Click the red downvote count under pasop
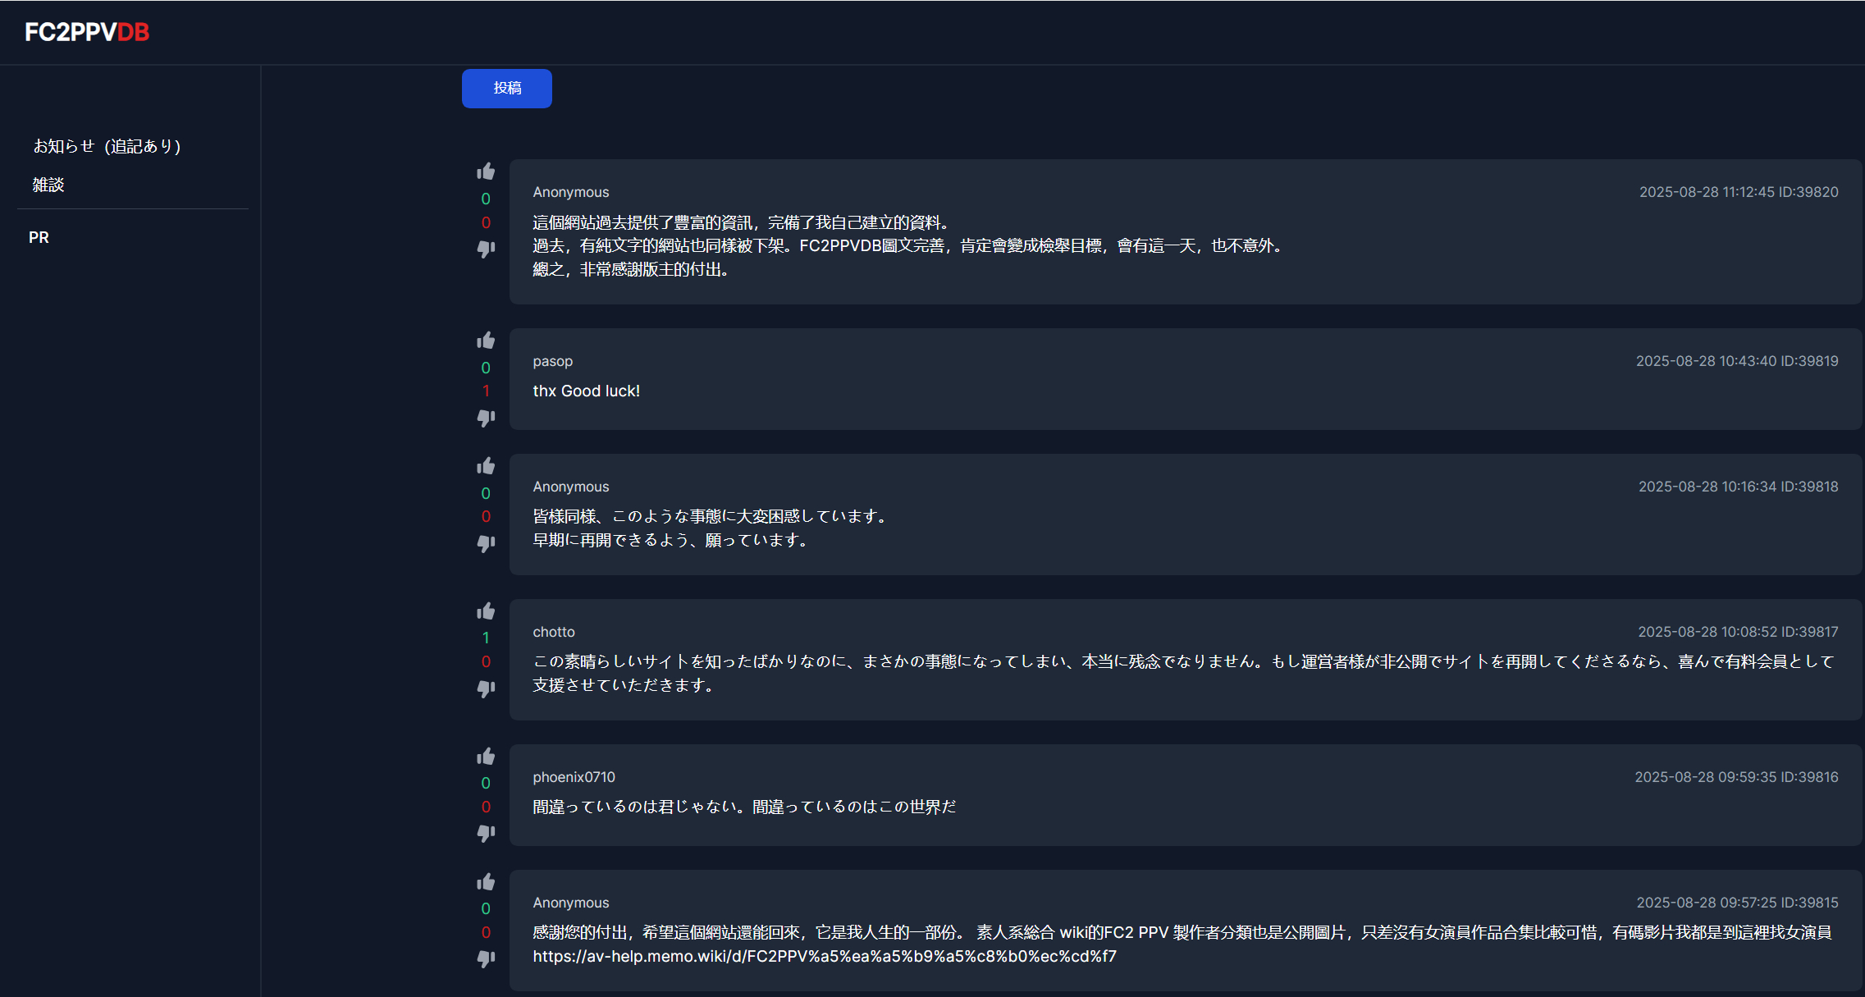This screenshot has width=1865, height=997. click(x=486, y=391)
